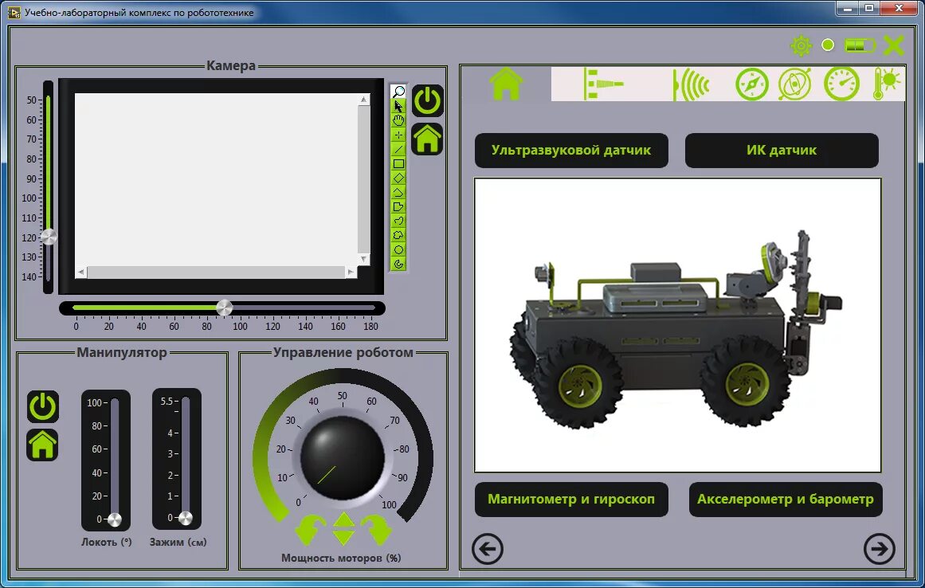Select the open polyline tool
The height and width of the screenshot is (588, 925).
[x=399, y=192]
